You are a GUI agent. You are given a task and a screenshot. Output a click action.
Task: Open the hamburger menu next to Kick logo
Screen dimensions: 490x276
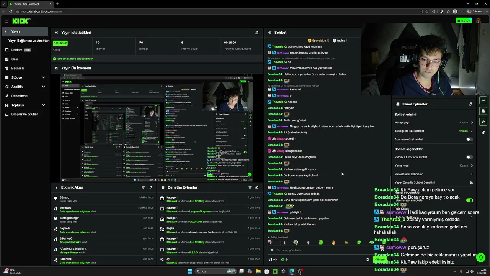[7, 21]
